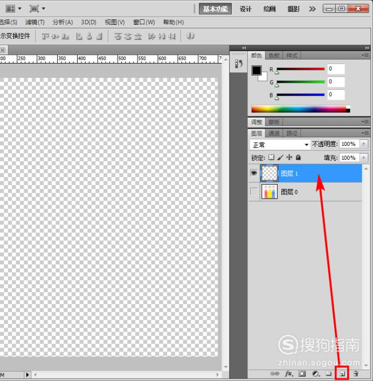Distribute vertical centers of layers
373x381 pixels.
pos(128,37)
